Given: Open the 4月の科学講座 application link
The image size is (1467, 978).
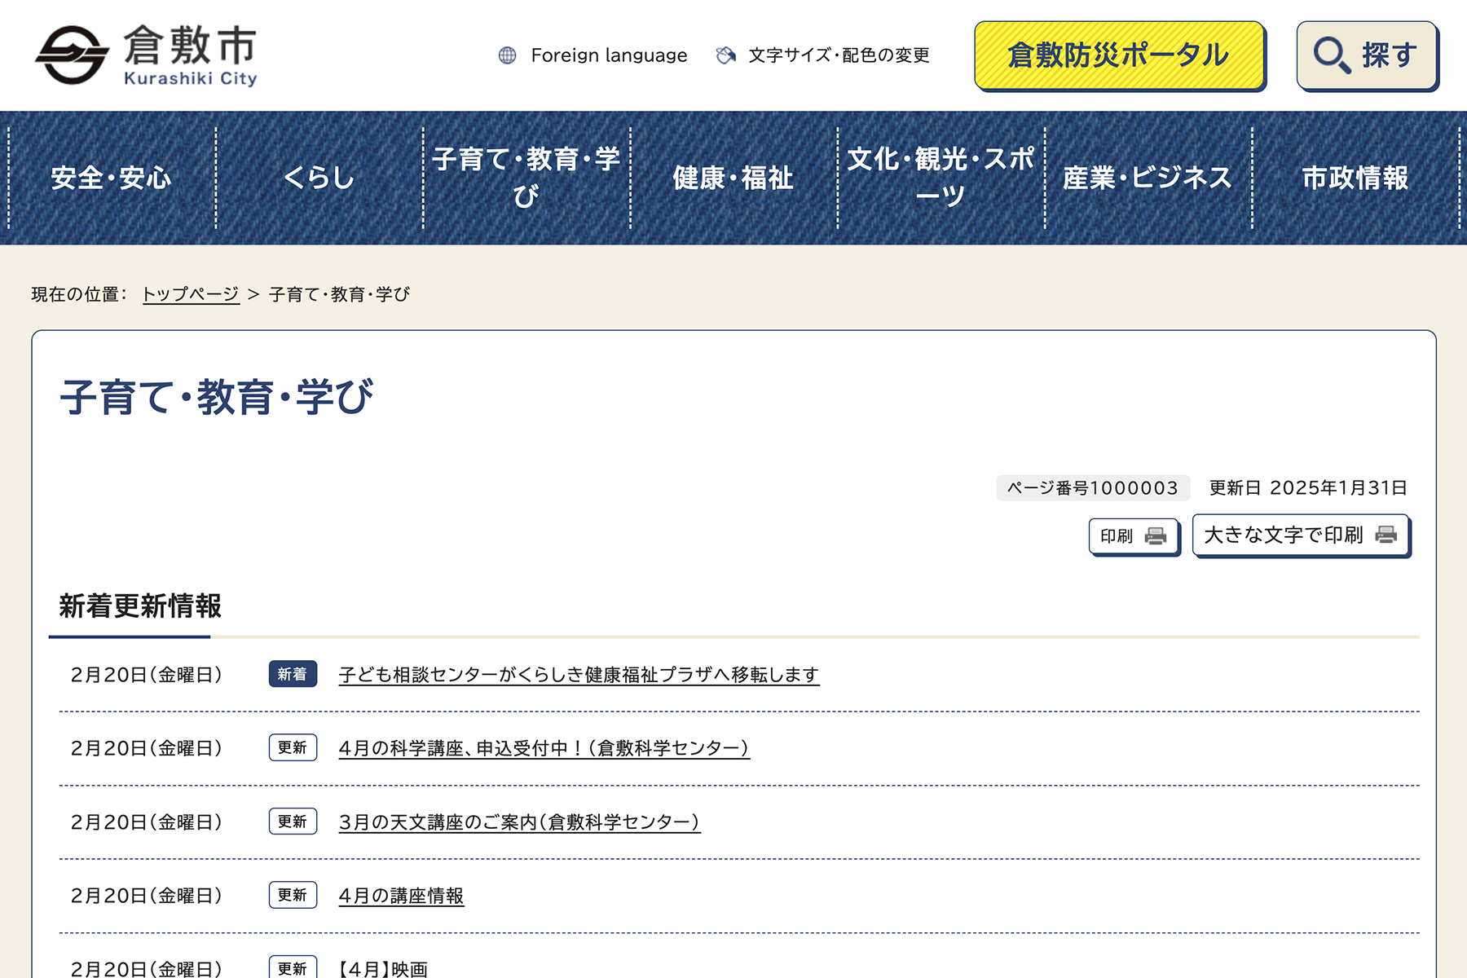Looking at the screenshot, I should [544, 747].
